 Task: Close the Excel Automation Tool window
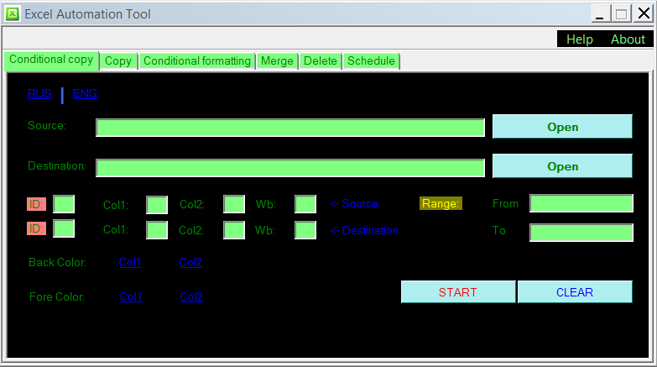pos(644,13)
